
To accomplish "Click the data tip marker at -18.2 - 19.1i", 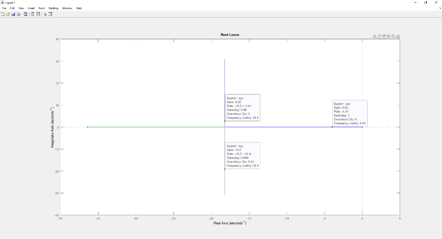I will (224, 169).
